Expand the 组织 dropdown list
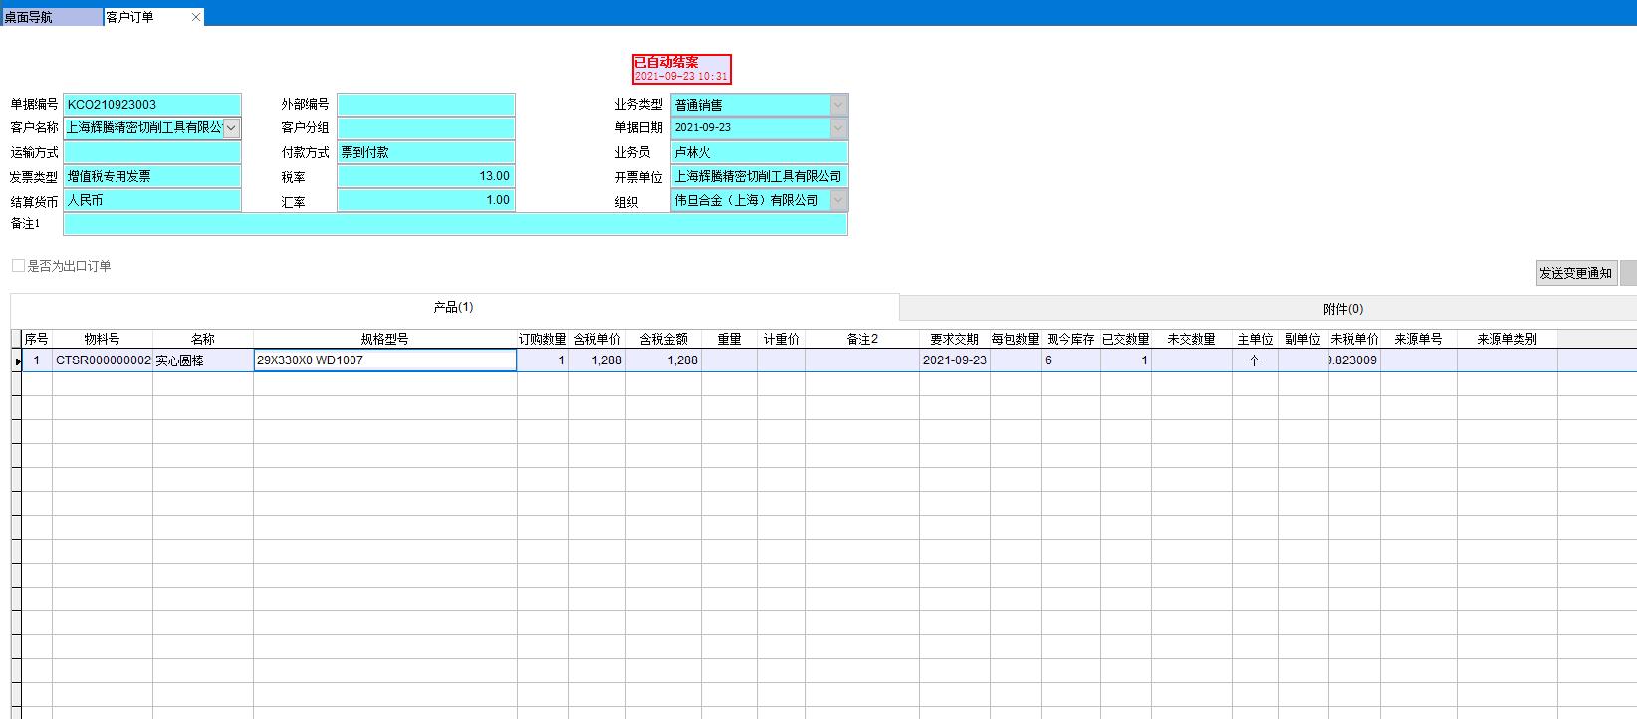 coord(838,200)
